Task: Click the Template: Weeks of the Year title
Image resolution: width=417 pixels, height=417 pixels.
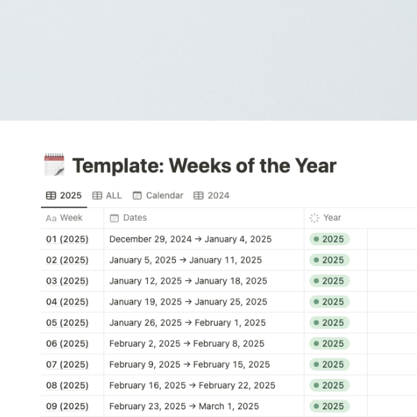Action: pos(204,165)
